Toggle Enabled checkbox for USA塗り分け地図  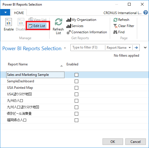coord(76,94)
